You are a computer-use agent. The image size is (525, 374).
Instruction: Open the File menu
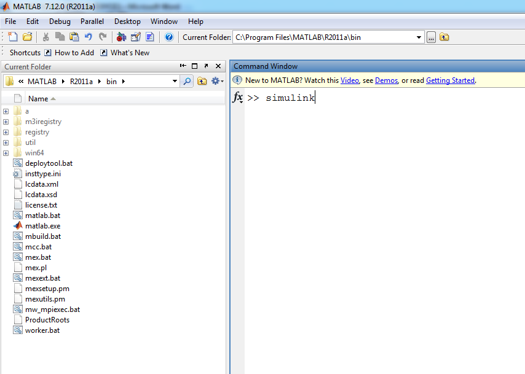(10, 21)
